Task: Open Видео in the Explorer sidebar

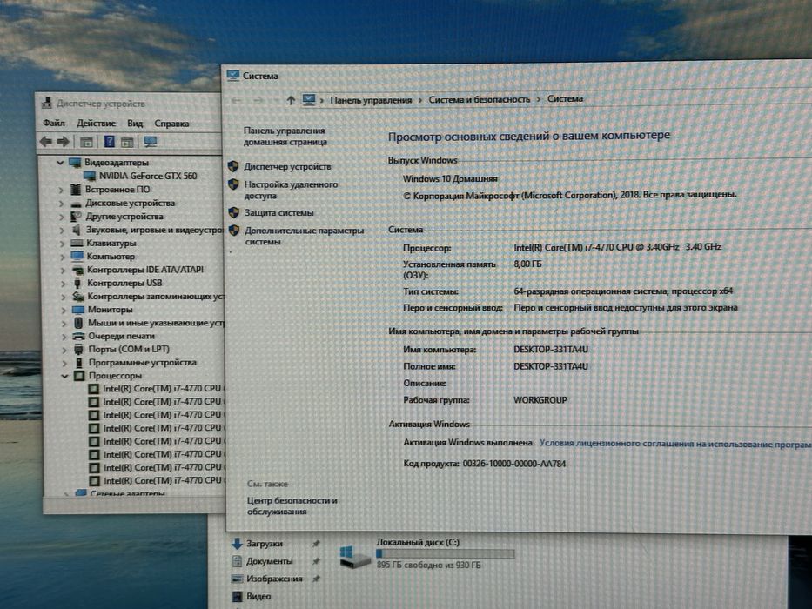Action: click(258, 597)
